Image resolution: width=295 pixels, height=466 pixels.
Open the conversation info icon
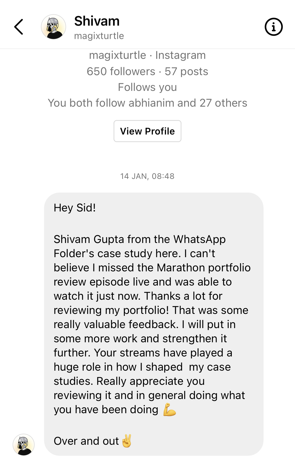[273, 27]
